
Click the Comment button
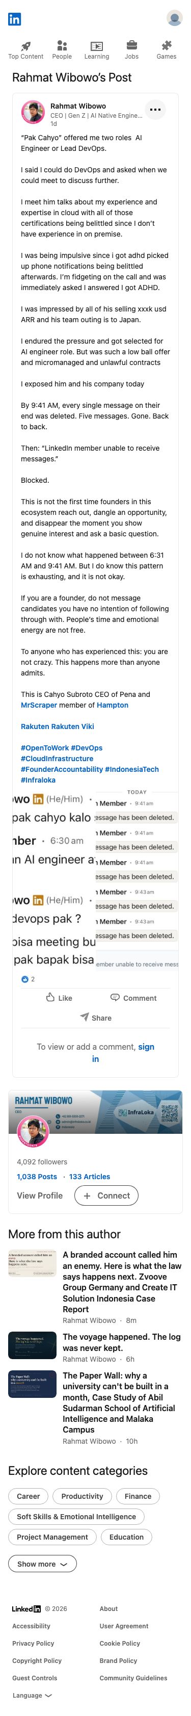pos(133,997)
